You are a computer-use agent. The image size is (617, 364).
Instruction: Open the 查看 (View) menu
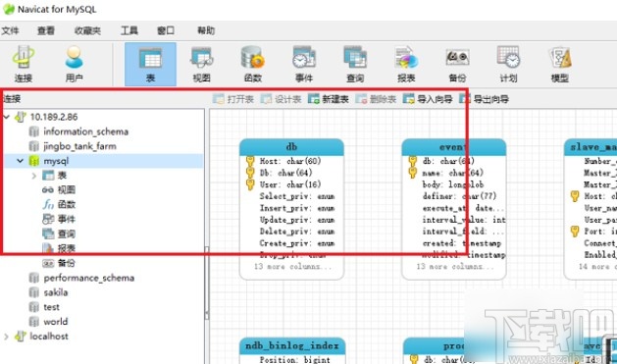click(46, 30)
